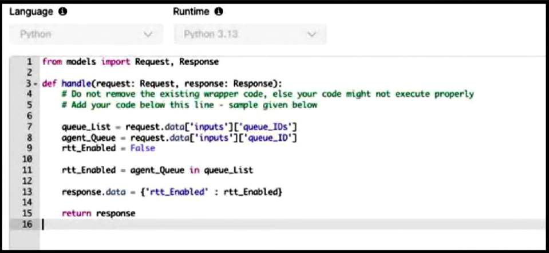
Task: Click the Language info icon
Action: (x=62, y=12)
